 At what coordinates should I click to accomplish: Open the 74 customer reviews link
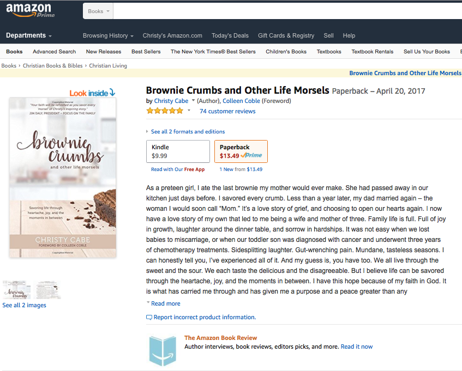click(227, 111)
